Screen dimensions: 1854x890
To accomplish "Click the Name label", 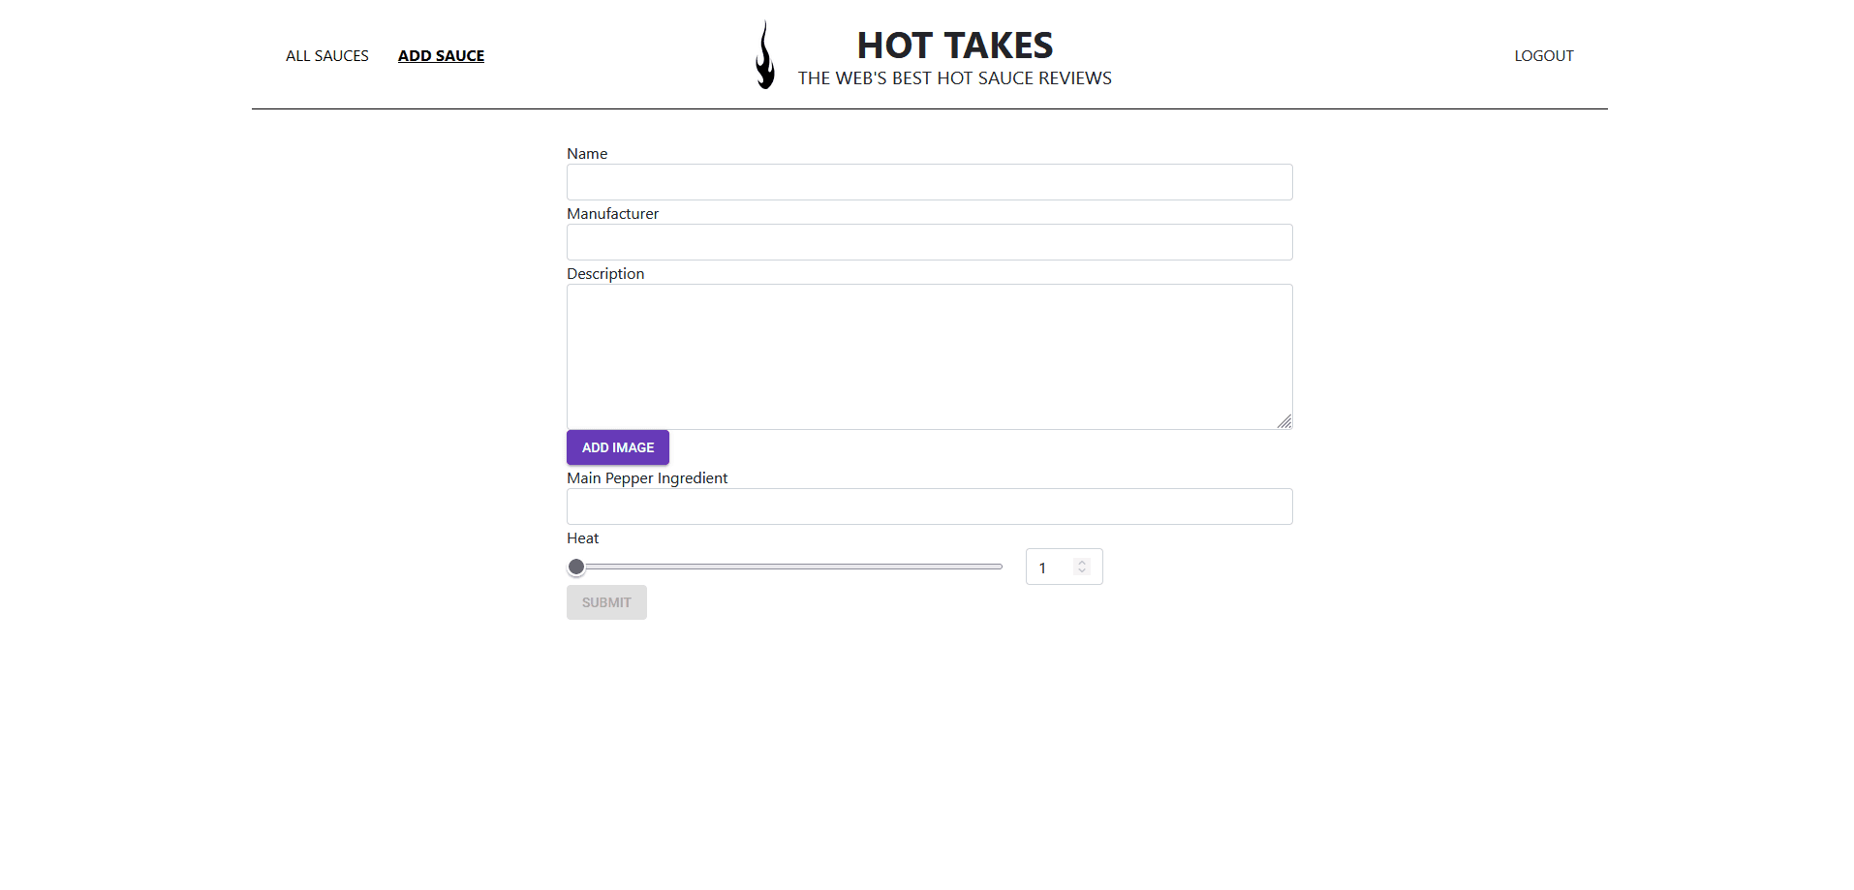I will coord(587,153).
